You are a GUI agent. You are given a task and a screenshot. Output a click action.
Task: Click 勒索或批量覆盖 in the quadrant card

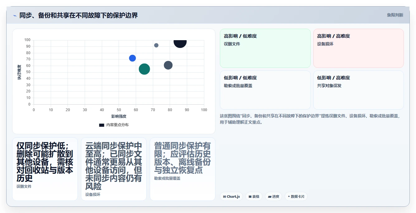pos(238,86)
